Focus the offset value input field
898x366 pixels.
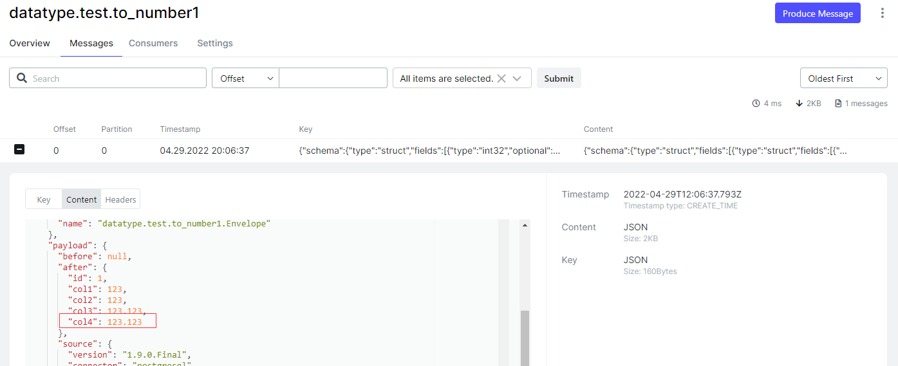(x=333, y=78)
